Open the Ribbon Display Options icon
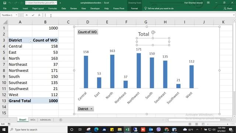The height and width of the screenshot is (133, 236). click(208, 3)
